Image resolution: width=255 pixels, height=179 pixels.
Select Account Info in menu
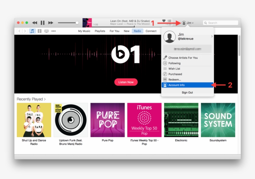(188, 85)
